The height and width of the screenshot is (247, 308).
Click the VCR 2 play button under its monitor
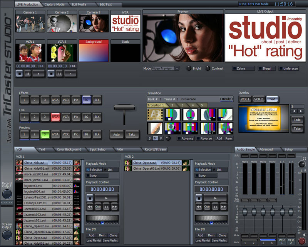pyautogui.click(x=70, y=73)
